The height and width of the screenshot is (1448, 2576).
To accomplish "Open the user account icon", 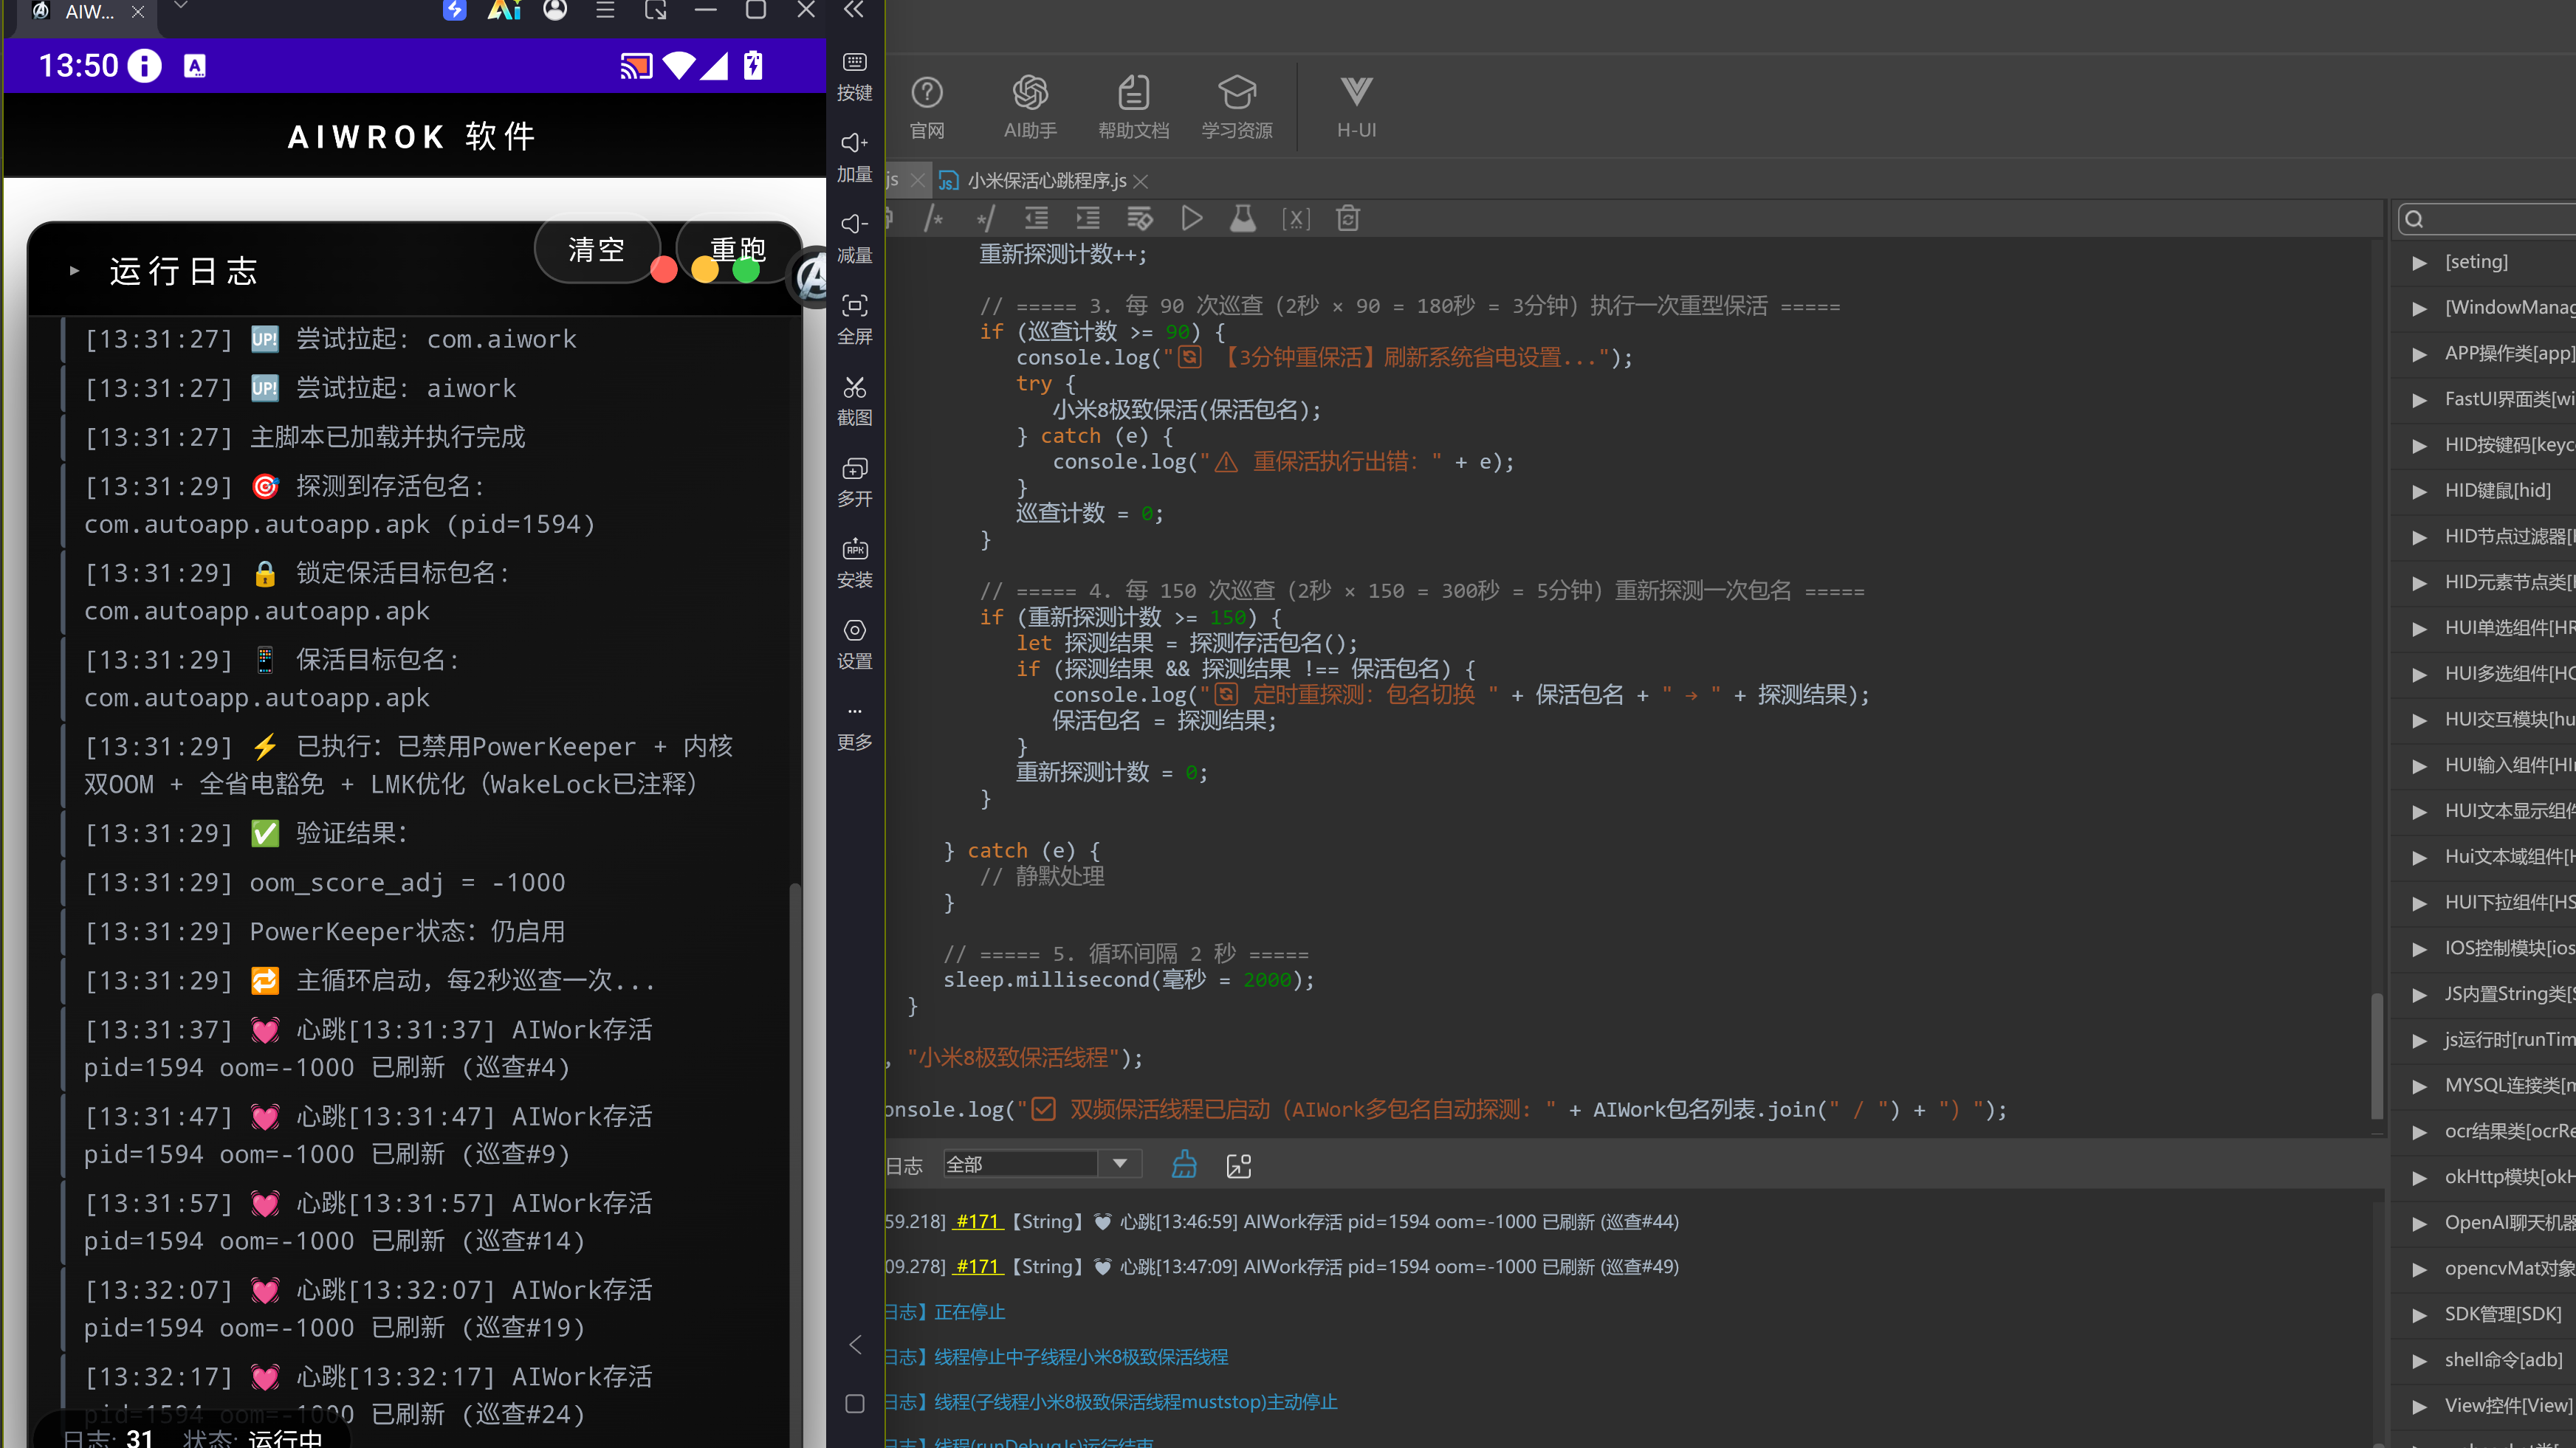I will click(555, 10).
